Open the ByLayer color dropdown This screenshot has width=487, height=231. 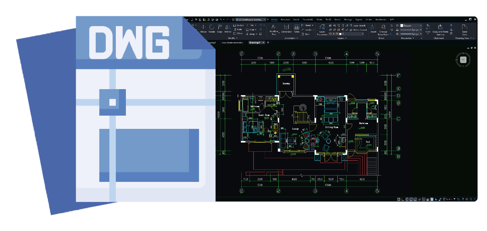[411, 26]
